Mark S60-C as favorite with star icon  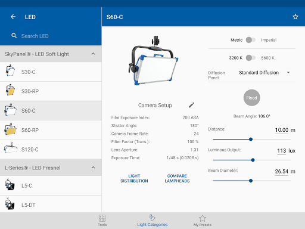(295, 17)
